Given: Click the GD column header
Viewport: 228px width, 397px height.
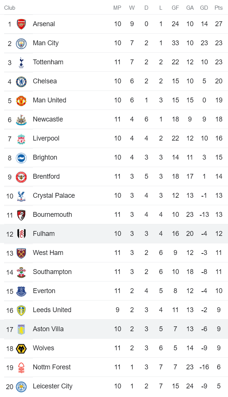Looking at the screenshot, I should (x=204, y=8).
